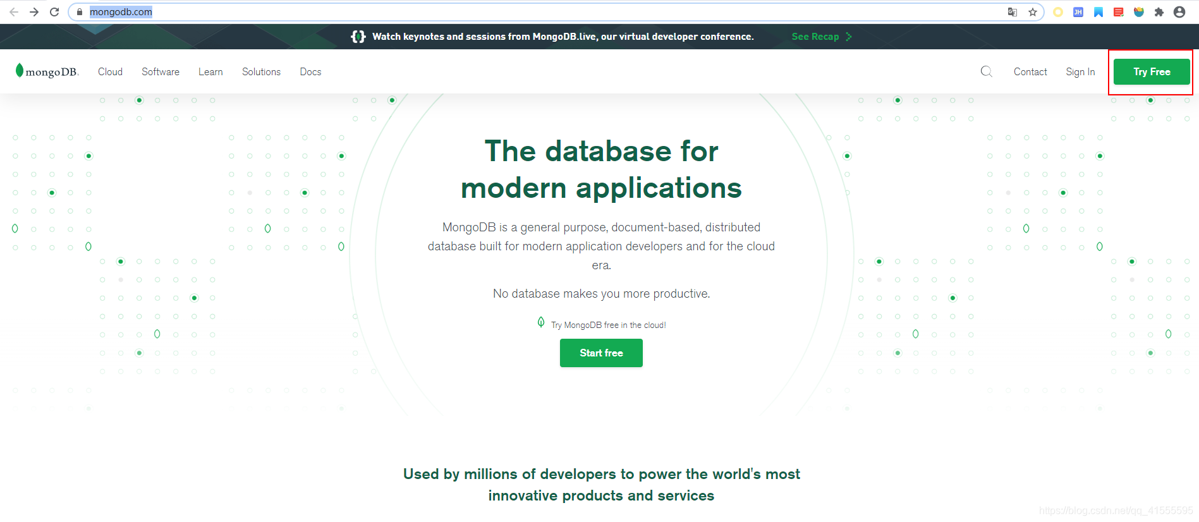Open the Chrome profile avatar
The height and width of the screenshot is (522, 1199).
coord(1179,12)
